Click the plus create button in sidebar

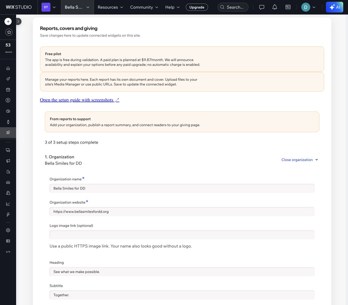8,21
